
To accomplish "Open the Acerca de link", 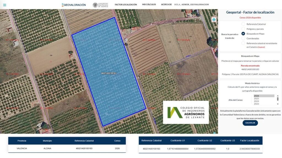I will tap(166, 5).
